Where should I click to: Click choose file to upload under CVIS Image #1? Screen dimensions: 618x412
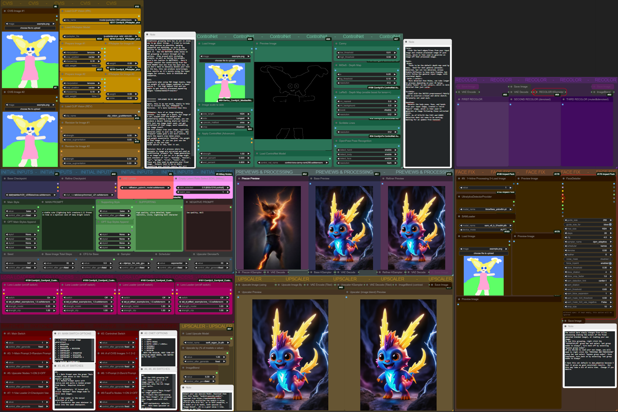click(x=30, y=28)
